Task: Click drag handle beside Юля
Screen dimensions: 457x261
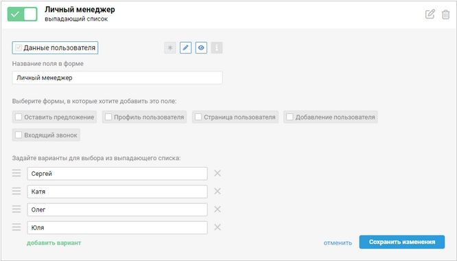Action: click(16, 227)
